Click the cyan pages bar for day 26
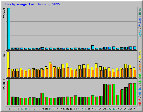The height and width of the screenshot is (112, 143). (x=114, y=48)
